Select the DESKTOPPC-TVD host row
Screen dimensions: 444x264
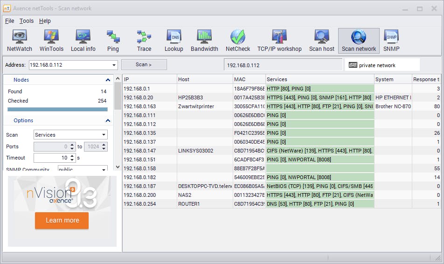[x=282, y=186]
